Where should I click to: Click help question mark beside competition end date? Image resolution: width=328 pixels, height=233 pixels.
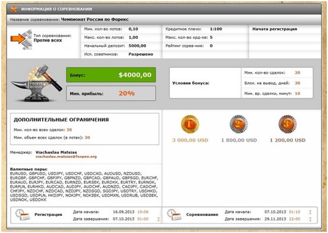(x=310, y=219)
